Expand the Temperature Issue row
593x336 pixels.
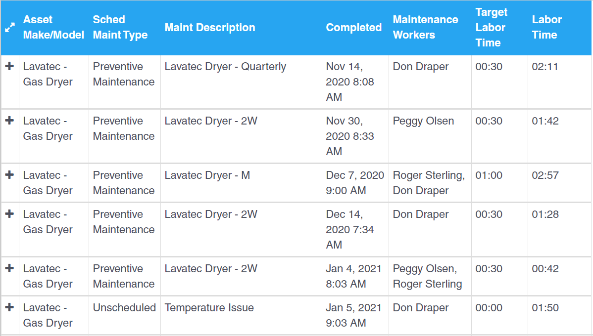point(9,307)
